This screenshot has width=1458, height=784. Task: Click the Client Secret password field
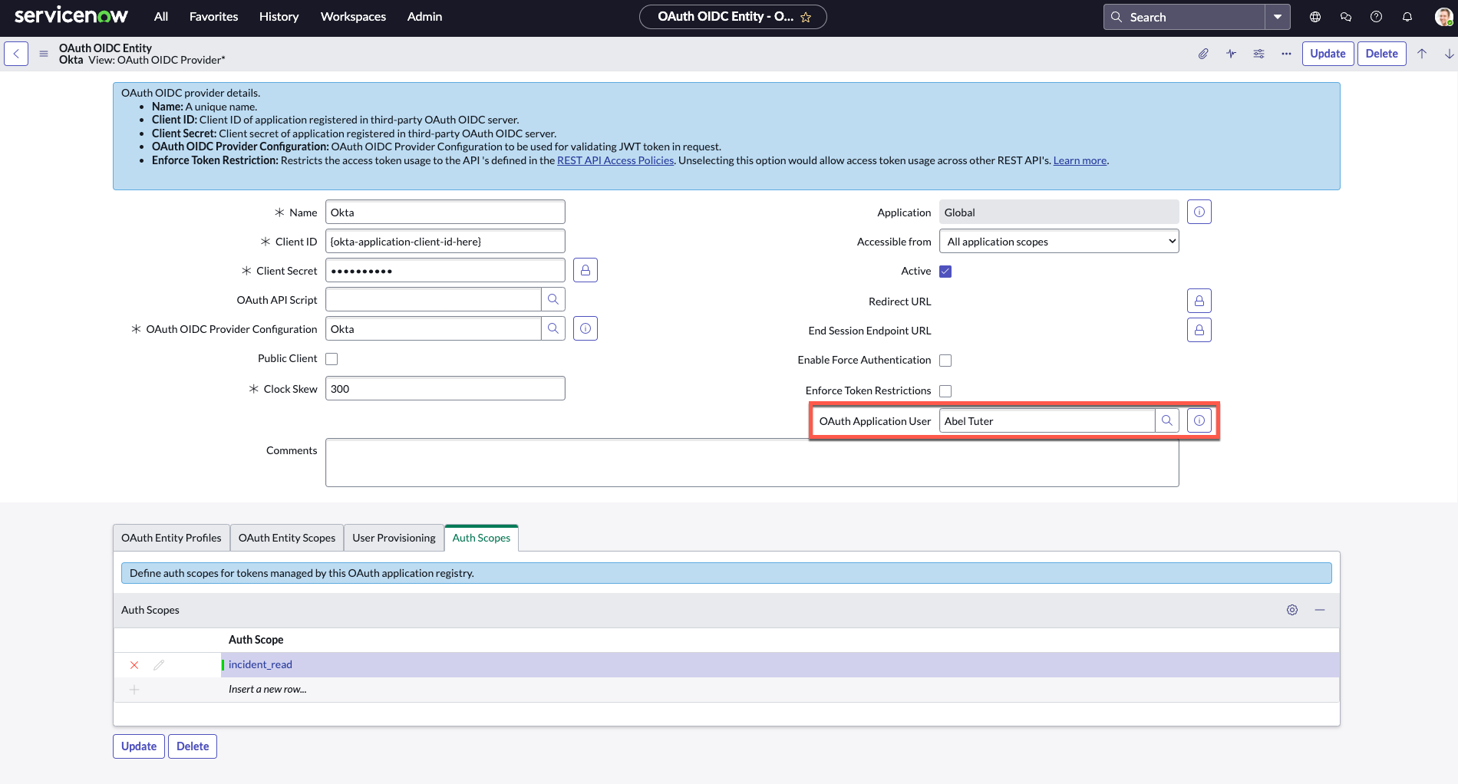point(445,270)
